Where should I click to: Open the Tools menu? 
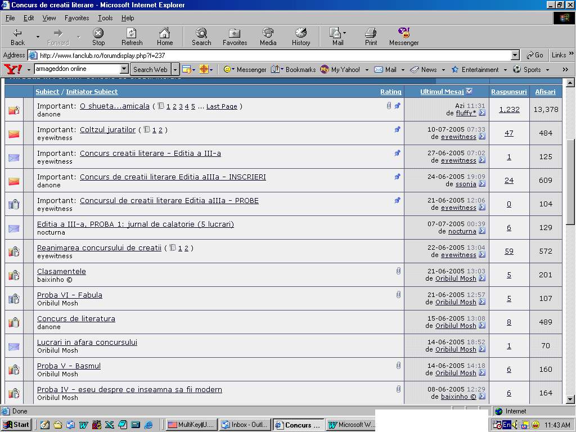pyautogui.click(x=105, y=18)
